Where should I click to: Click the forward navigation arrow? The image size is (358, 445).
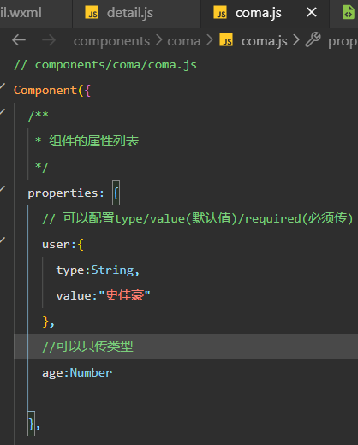click(49, 40)
